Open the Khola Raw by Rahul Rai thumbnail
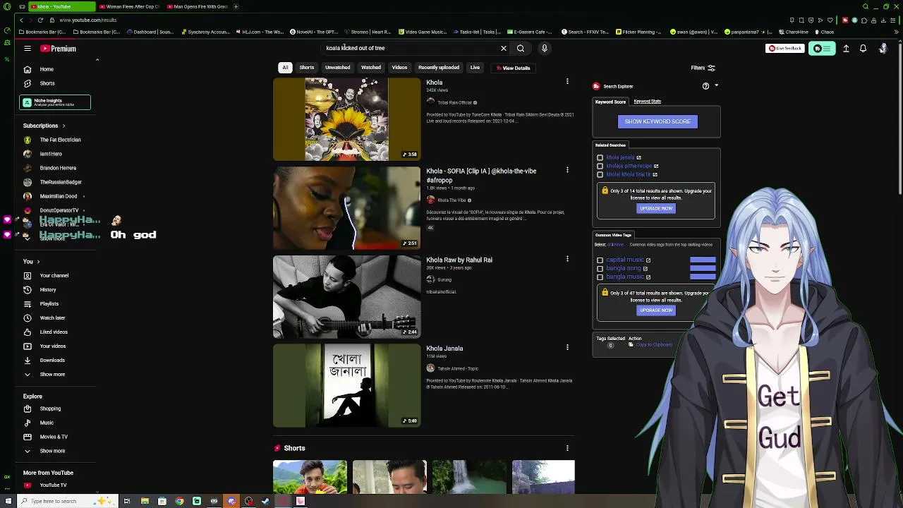903x508 pixels. [x=346, y=297]
